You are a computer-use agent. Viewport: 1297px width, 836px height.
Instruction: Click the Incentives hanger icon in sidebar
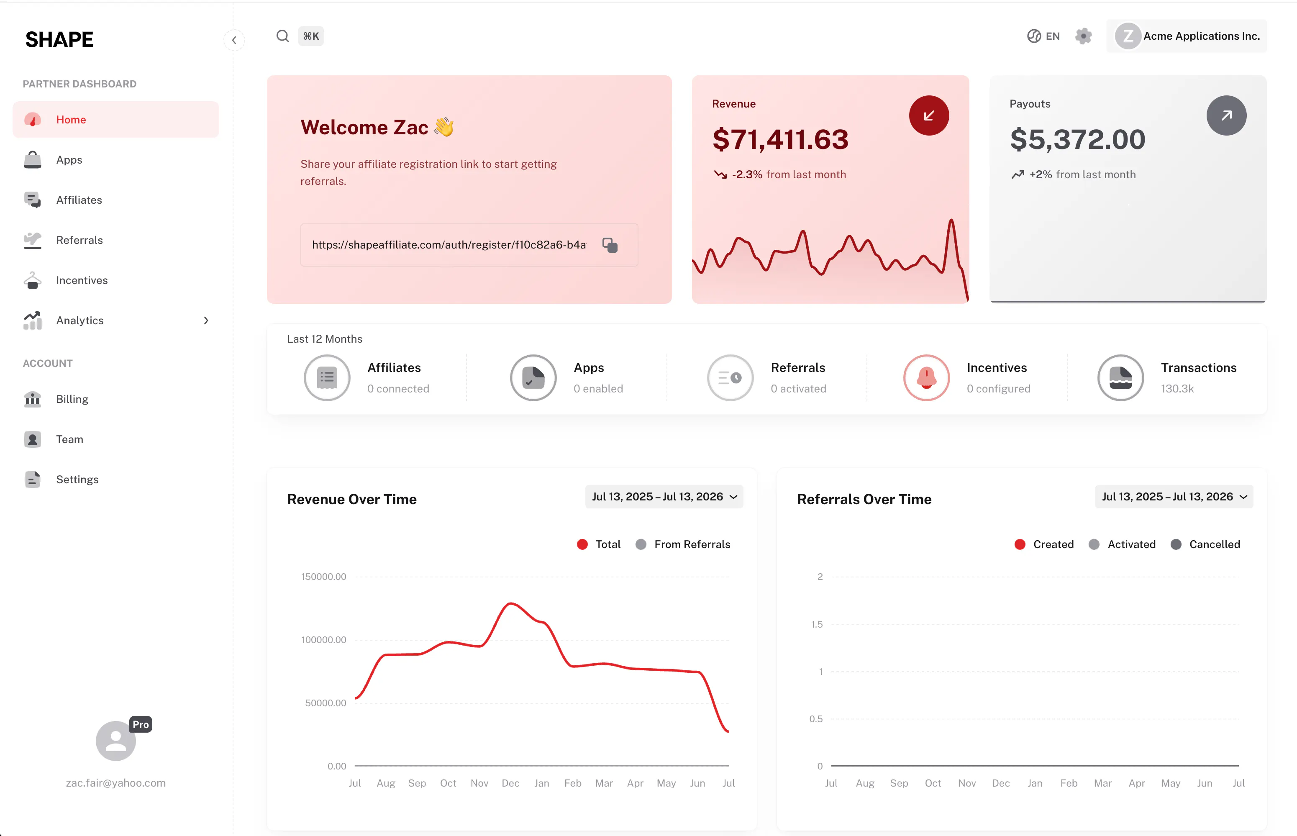point(33,280)
